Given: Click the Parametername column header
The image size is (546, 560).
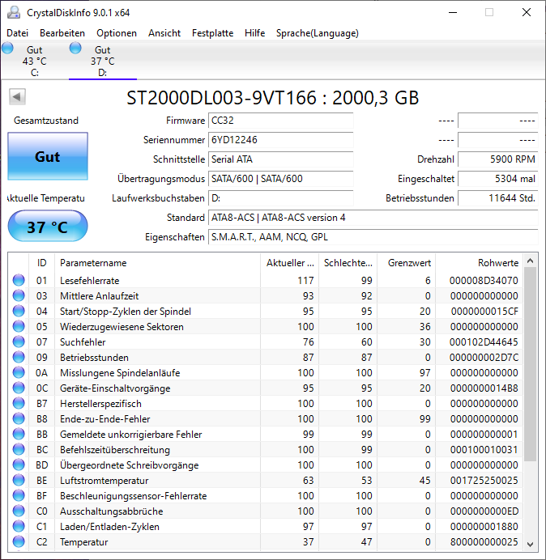Looking at the screenshot, I should (157, 263).
